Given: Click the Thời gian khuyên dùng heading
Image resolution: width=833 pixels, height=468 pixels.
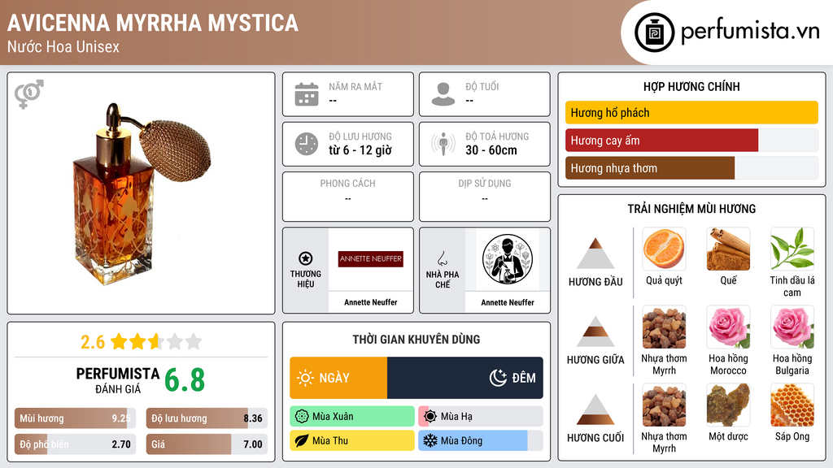Looking at the screenshot, I should pyautogui.click(x=416, y=340).
